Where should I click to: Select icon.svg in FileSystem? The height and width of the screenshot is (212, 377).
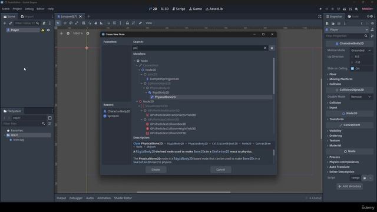coord(16,140)
